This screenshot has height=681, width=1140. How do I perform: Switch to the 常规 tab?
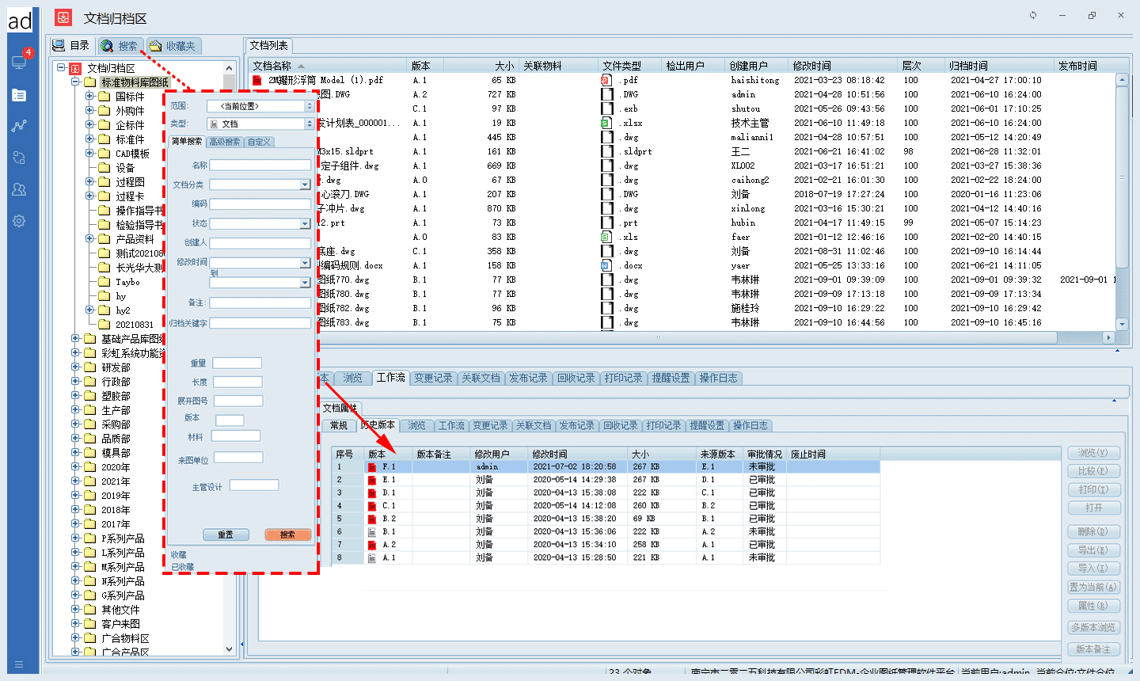click(x=339, y=425)
